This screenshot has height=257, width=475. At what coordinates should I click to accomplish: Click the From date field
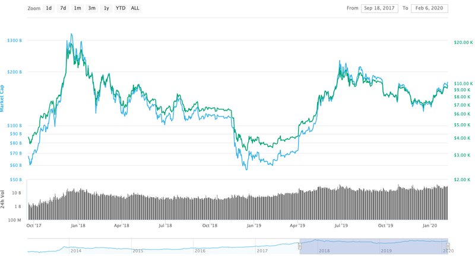coord(379,8)
